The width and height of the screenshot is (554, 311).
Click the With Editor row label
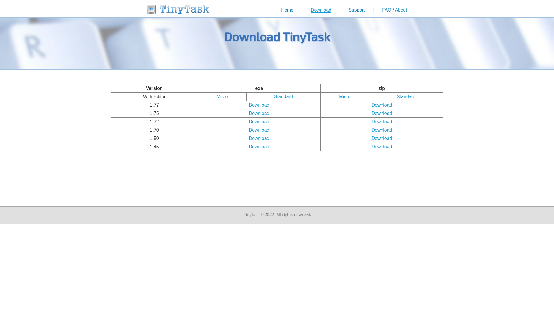click(x=154, y=97)
